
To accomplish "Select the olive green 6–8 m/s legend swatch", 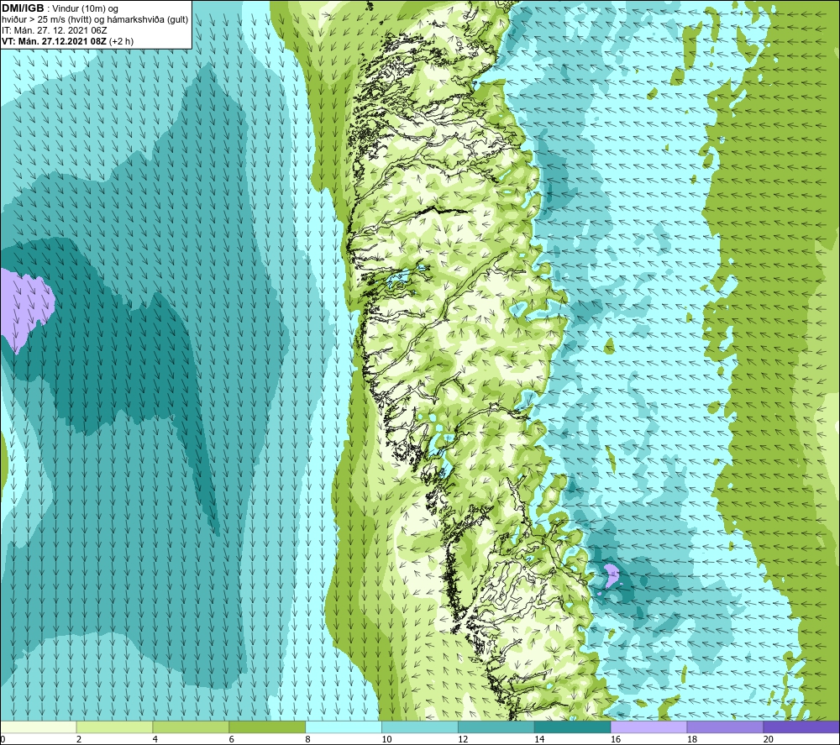I will [267, 727].
